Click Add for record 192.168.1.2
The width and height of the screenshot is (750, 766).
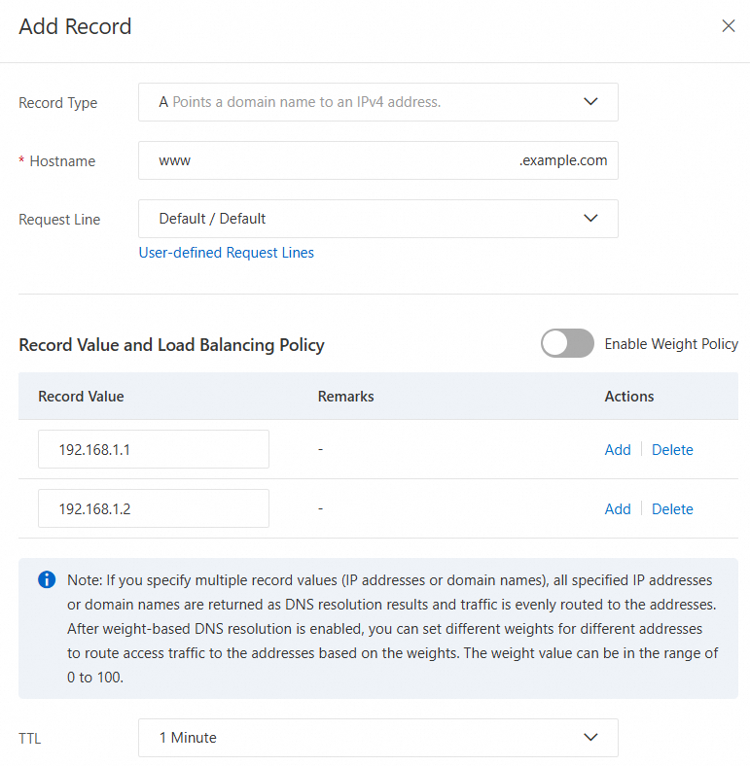(x=618, y=509)
